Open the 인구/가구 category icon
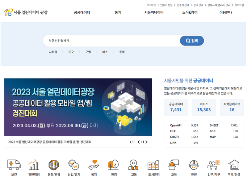Viewport: 247px width, 177px height. pyautogui.click(x=214, y=165)
